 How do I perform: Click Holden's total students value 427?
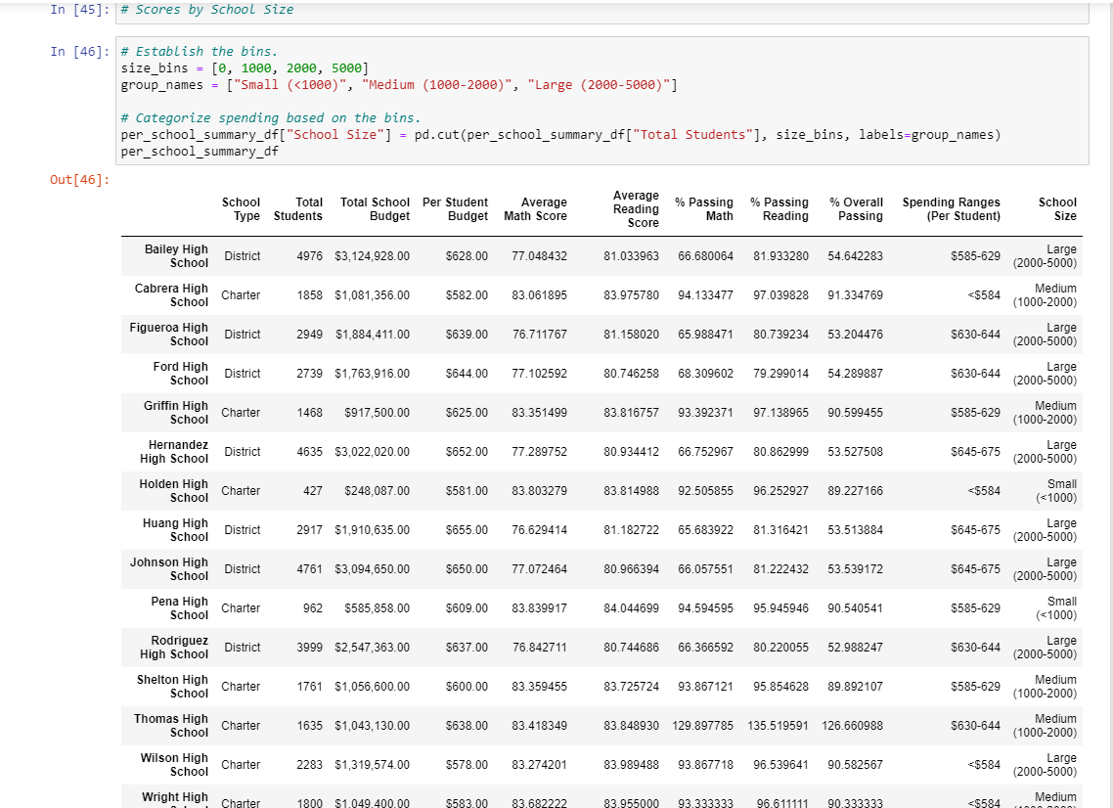tap(313, 491)
